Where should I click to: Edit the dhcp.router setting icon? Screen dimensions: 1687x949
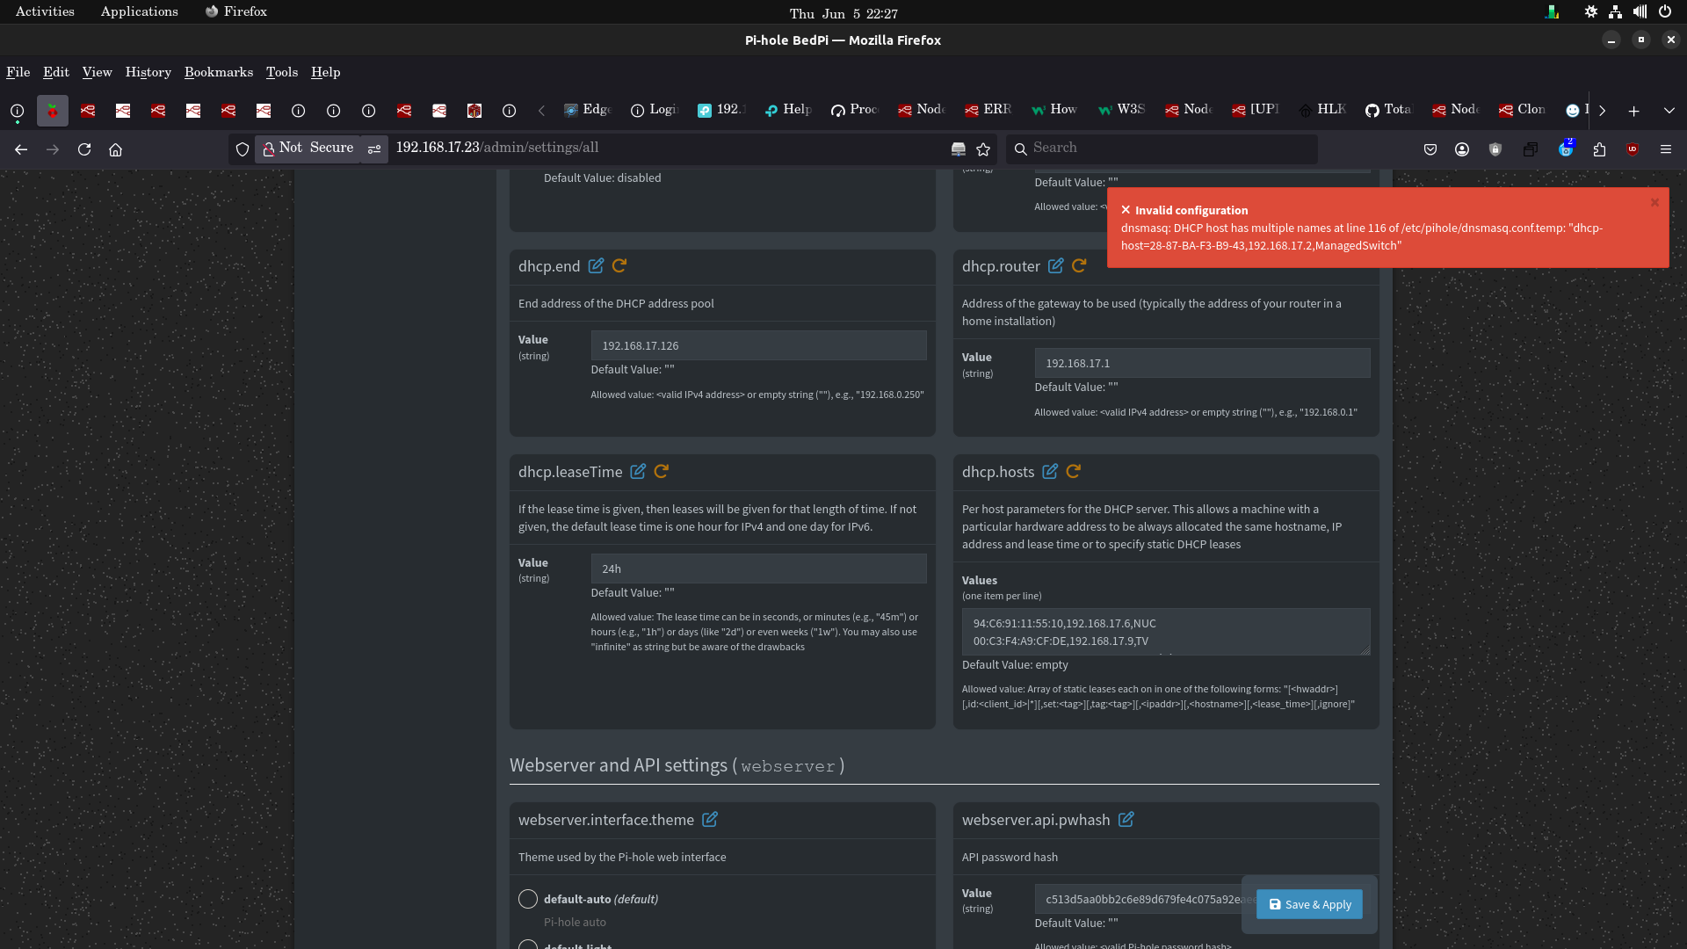(x=1055, y=265)
